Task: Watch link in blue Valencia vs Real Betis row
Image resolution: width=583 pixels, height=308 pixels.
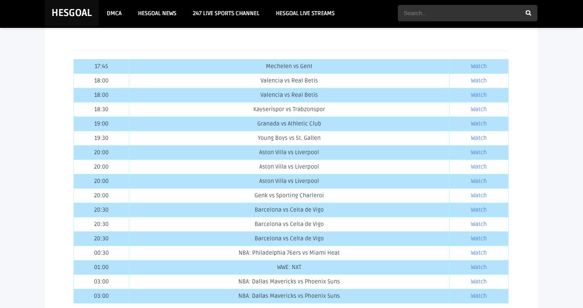Action: tap(479, 95)
